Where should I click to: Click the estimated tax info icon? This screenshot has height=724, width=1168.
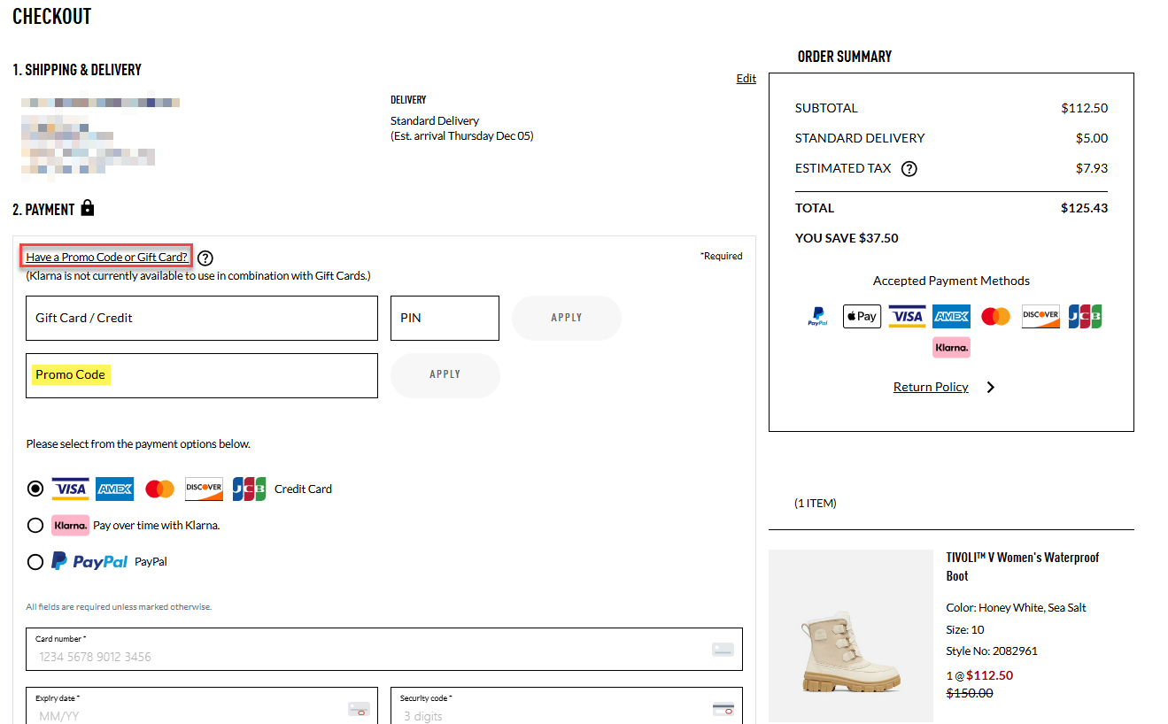pos(909,169)
